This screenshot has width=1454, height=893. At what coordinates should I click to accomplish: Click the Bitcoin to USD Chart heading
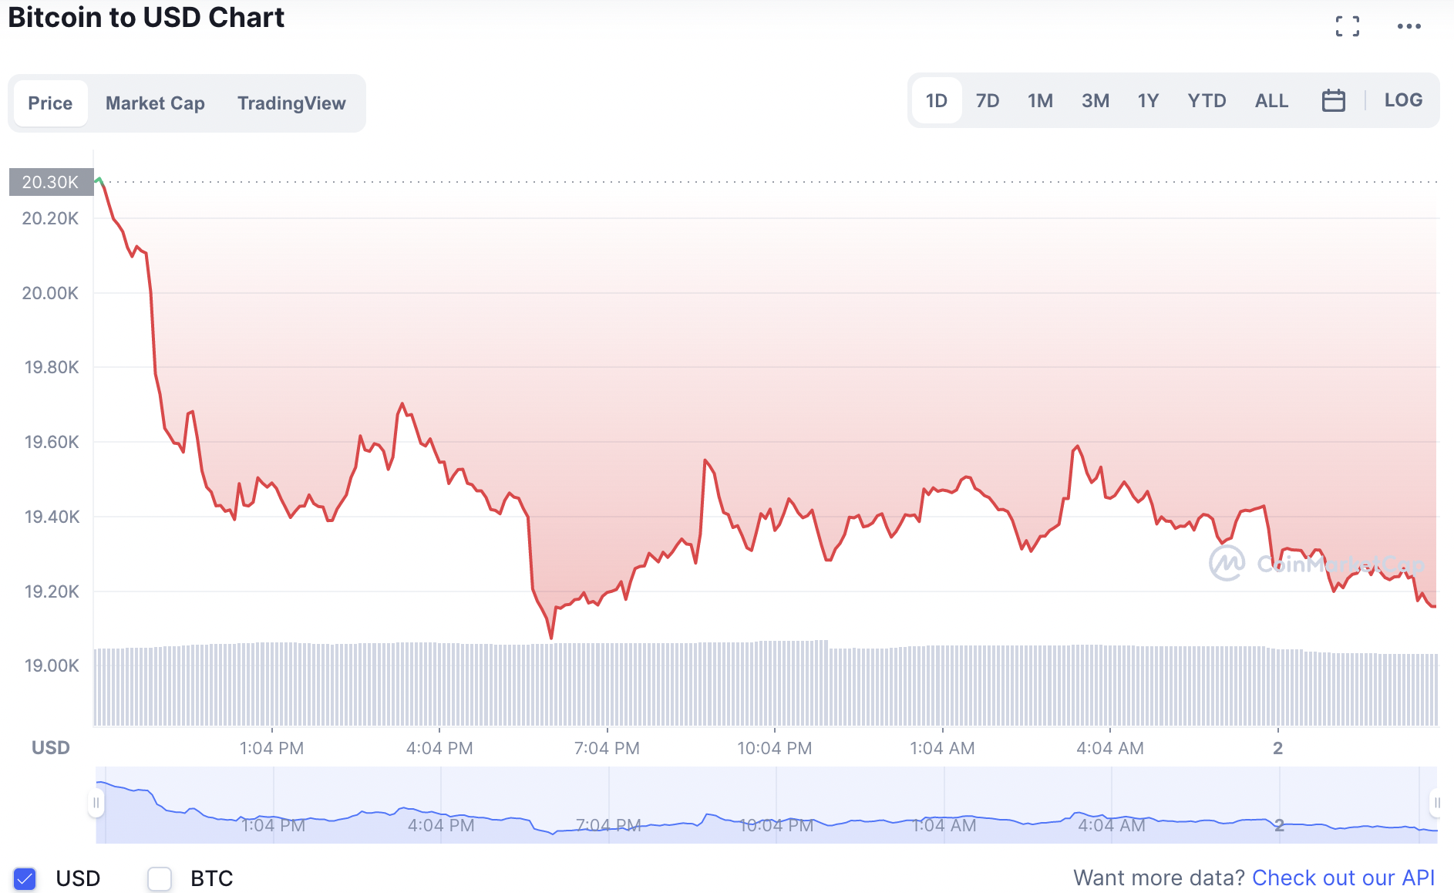[x=146, y=17]
